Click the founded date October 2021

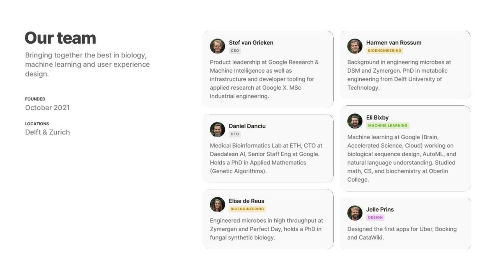[x=47, y=108]
